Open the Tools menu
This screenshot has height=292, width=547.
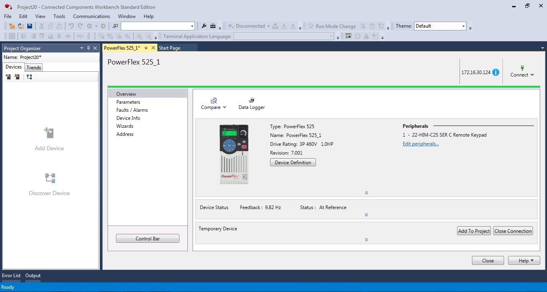59,16
